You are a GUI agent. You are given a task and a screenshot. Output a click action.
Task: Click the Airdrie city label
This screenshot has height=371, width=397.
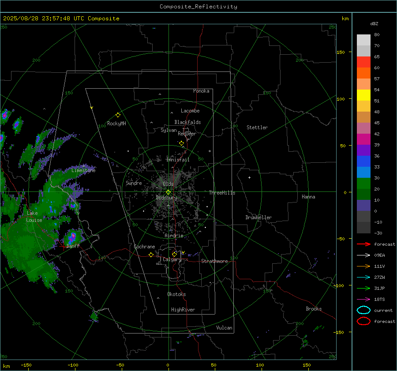click(x=174, y=236)
